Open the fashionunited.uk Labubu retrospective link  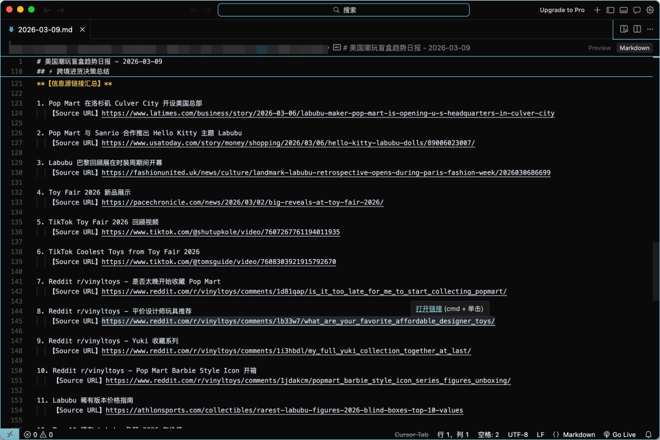pos(326,172)
